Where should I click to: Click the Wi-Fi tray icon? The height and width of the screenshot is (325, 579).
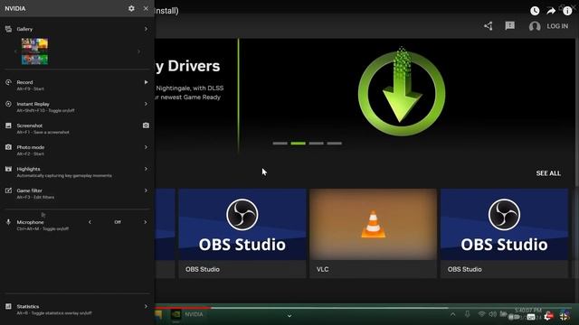(481, 314)
